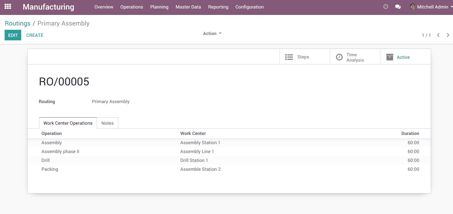Go to next record arrow

click(448, 35)
